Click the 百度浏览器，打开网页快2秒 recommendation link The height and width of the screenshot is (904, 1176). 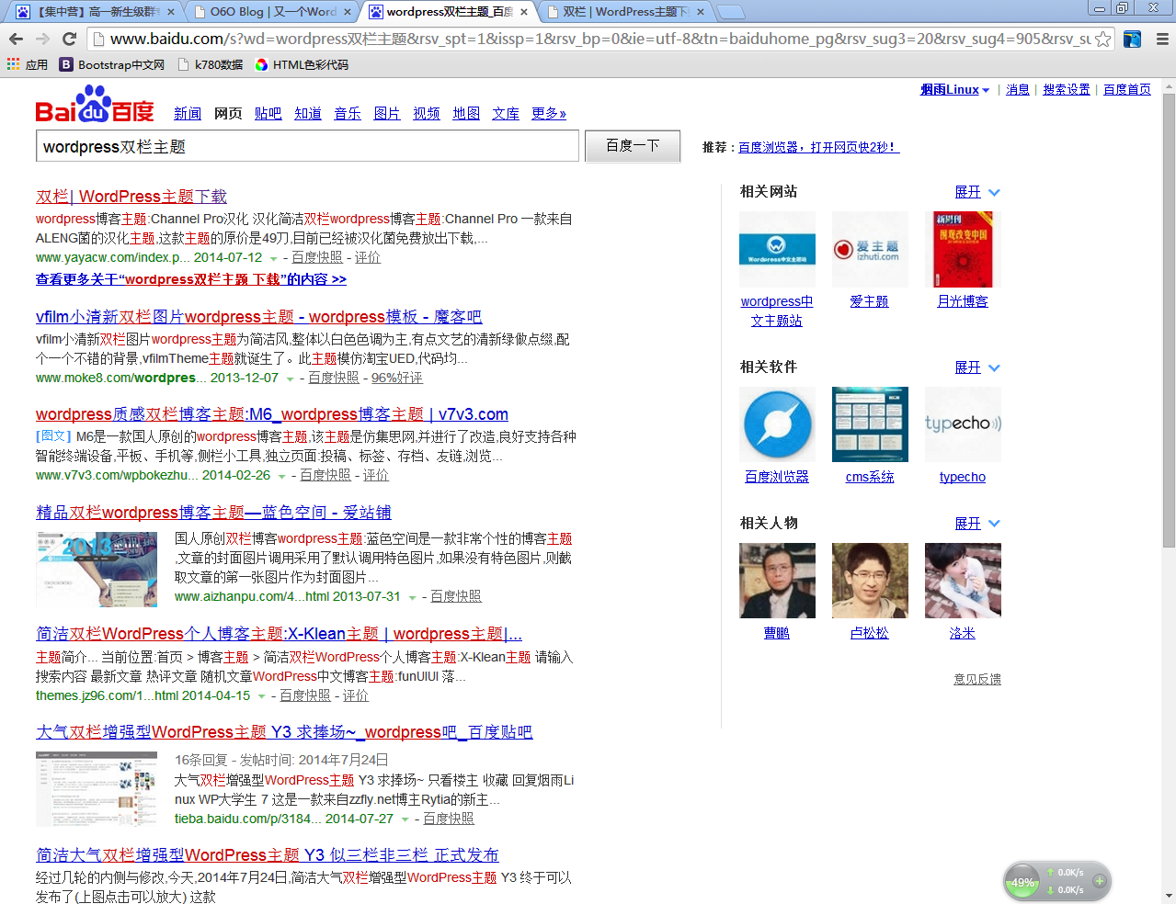818,147
